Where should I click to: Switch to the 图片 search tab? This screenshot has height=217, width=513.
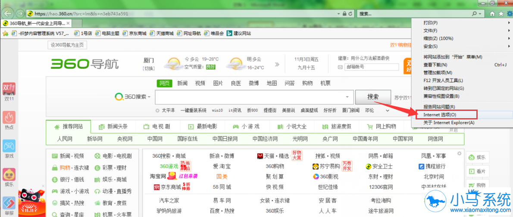(218, 83)
